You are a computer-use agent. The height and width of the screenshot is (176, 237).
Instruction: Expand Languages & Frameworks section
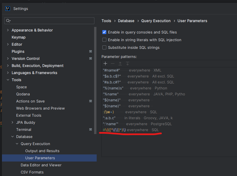pyautogui.click(x=8, y=73)
